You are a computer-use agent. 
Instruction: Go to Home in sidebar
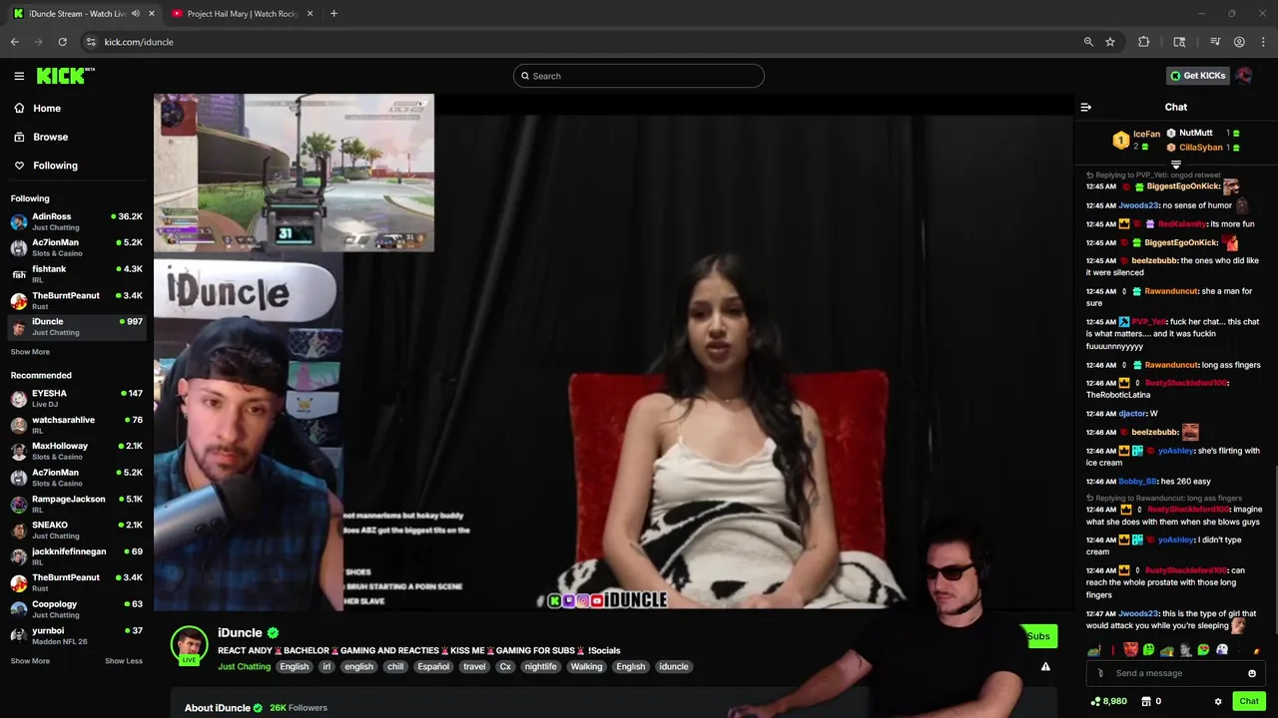[x=47, y=109]
